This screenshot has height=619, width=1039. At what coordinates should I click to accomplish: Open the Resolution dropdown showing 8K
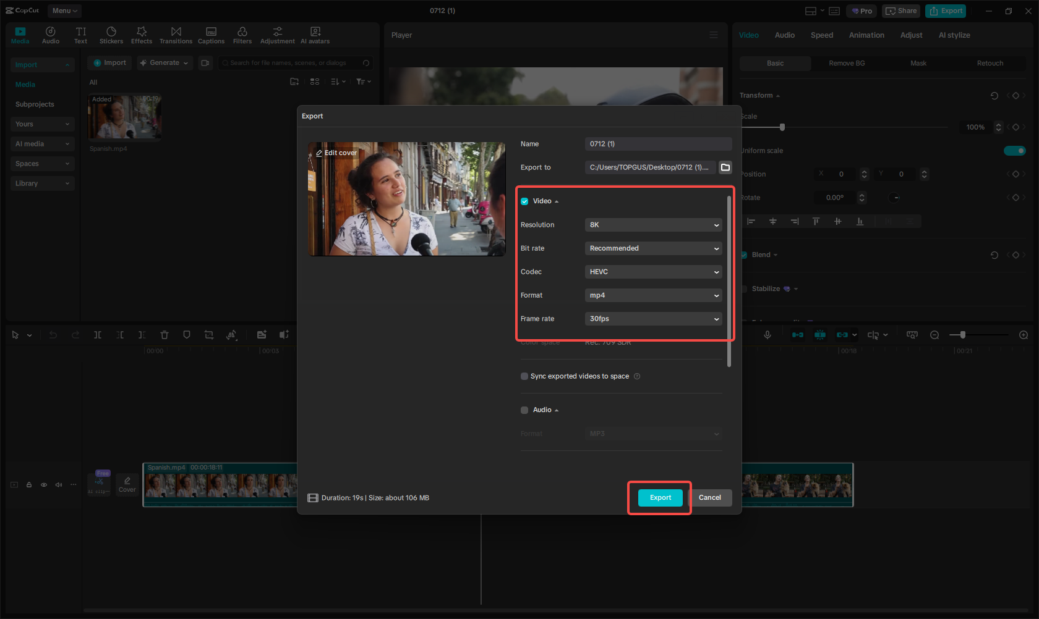[653, 224]
